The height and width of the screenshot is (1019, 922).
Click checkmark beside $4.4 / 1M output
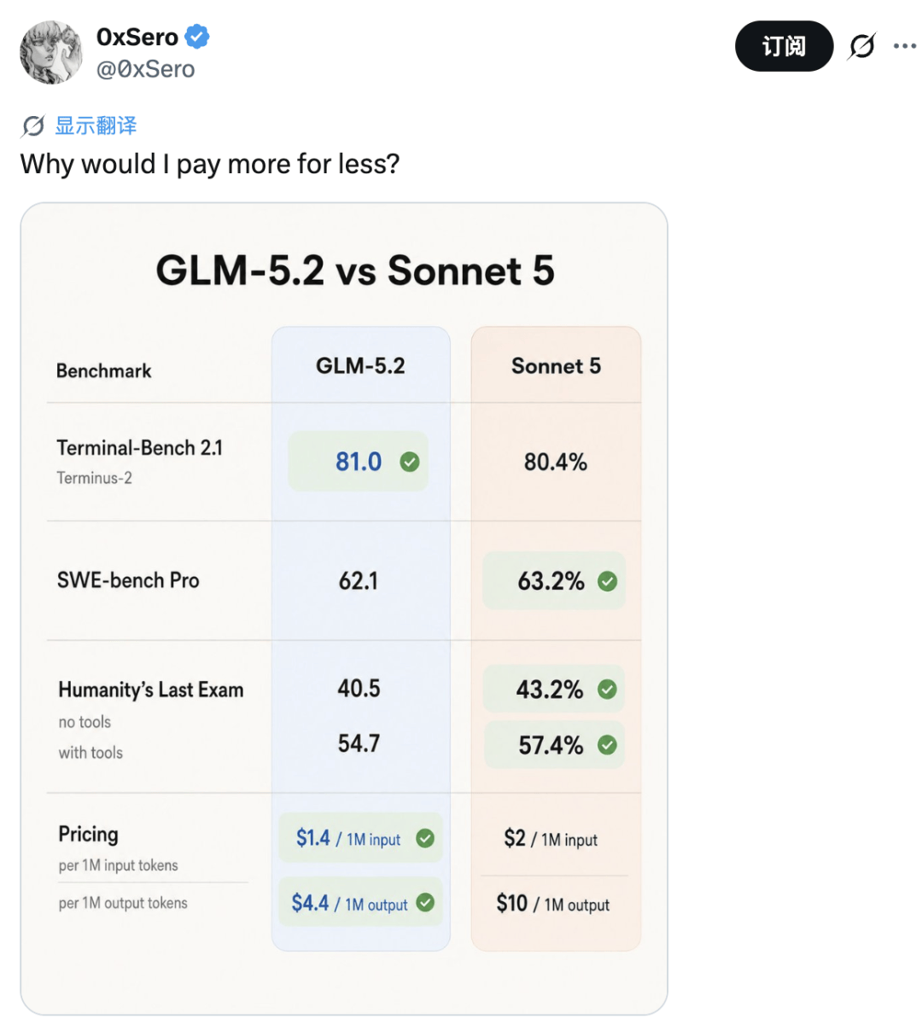point(425,903)
